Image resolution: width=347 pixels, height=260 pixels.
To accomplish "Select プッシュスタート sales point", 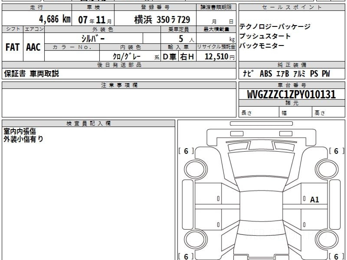I will tap(265, 36).
